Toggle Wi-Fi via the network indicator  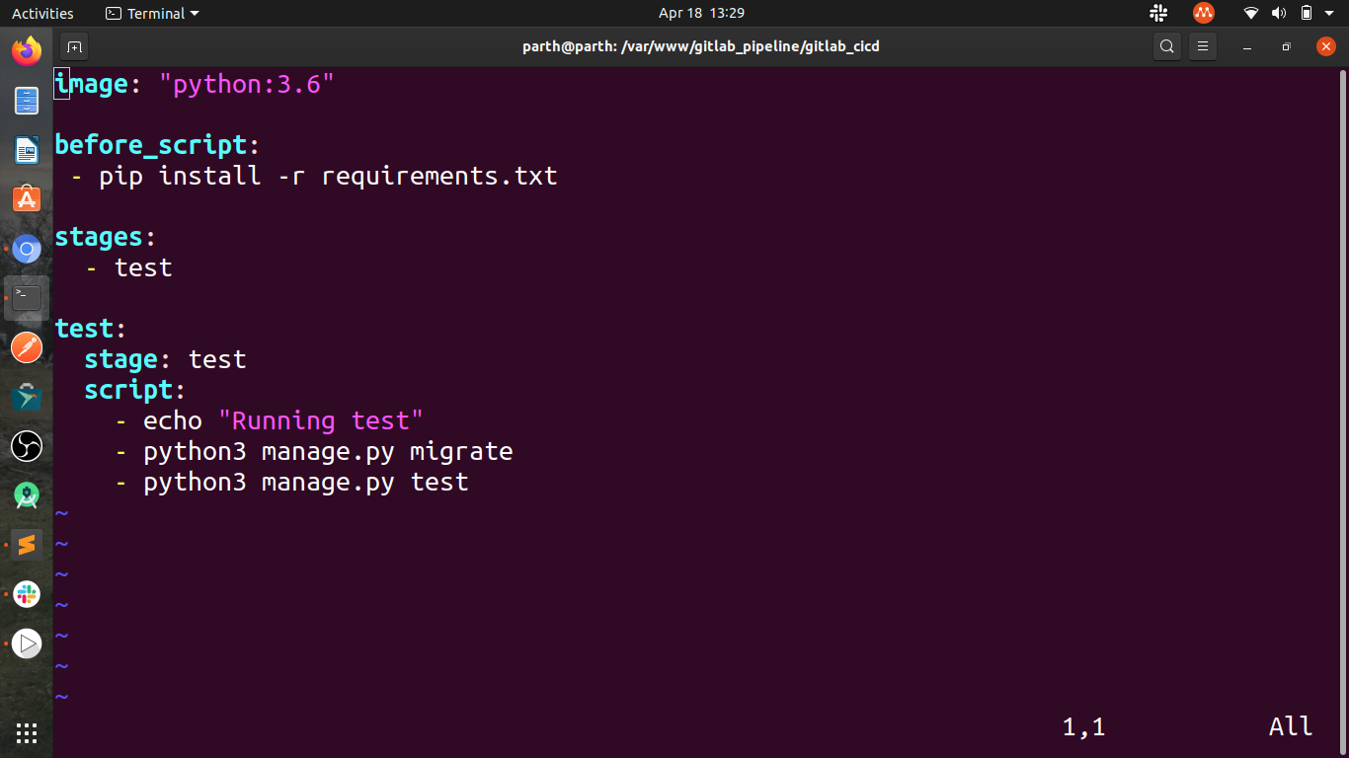point(1250,13)
